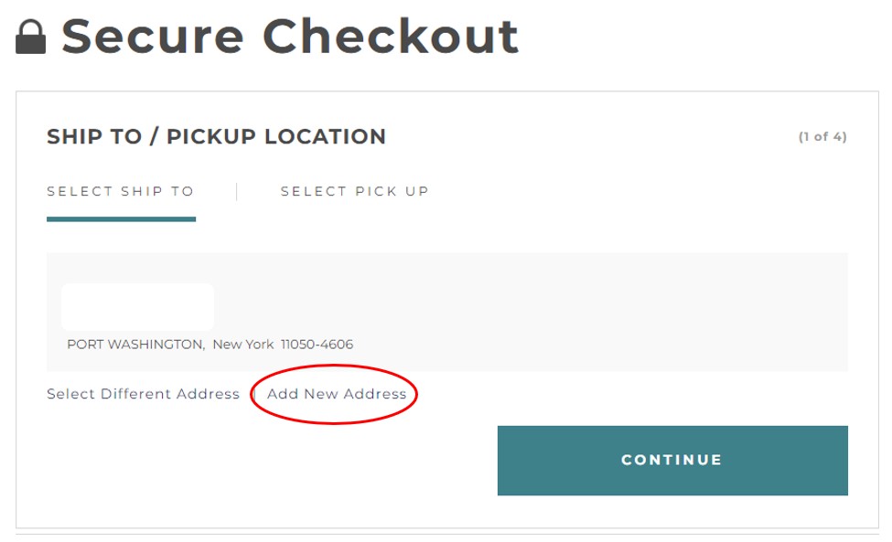Click the blank white name box
The height and width of the screenshot is (542, 892).
point(137,307)
